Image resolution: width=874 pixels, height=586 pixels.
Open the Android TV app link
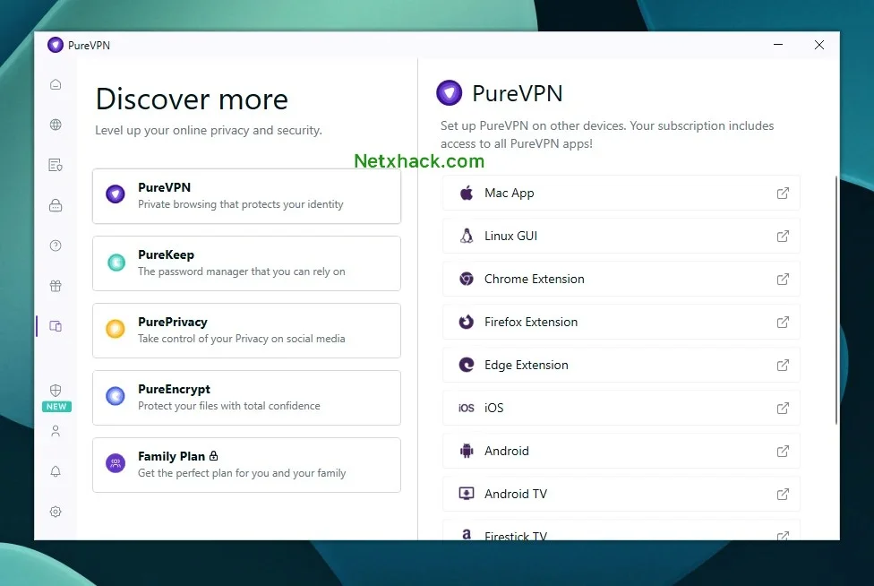pos(621,494)
